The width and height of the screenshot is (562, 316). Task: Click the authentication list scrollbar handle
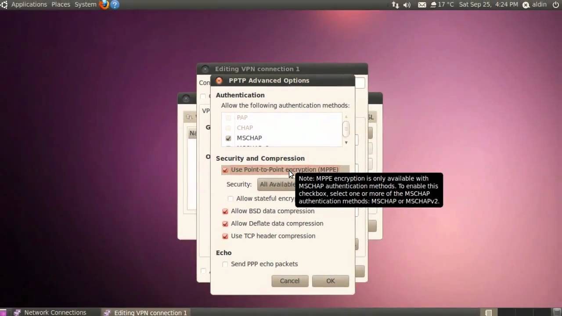pos(346,129)
